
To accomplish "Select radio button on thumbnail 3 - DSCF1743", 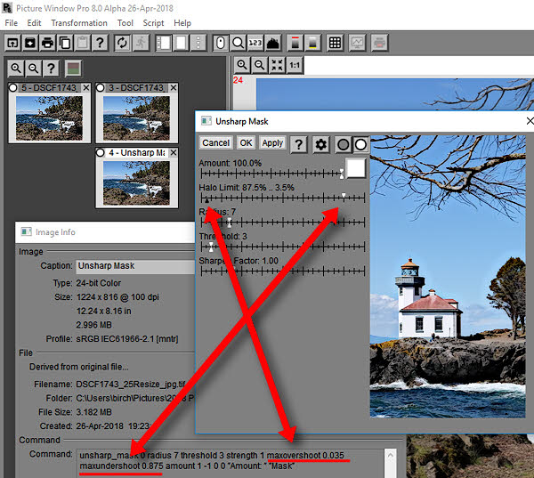I will [x=101, y=88].
